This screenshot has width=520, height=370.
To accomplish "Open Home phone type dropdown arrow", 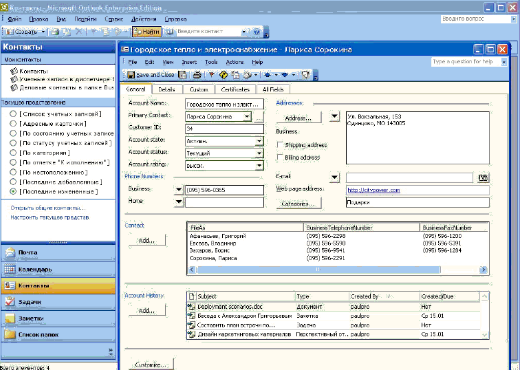I will pos(179,202).
